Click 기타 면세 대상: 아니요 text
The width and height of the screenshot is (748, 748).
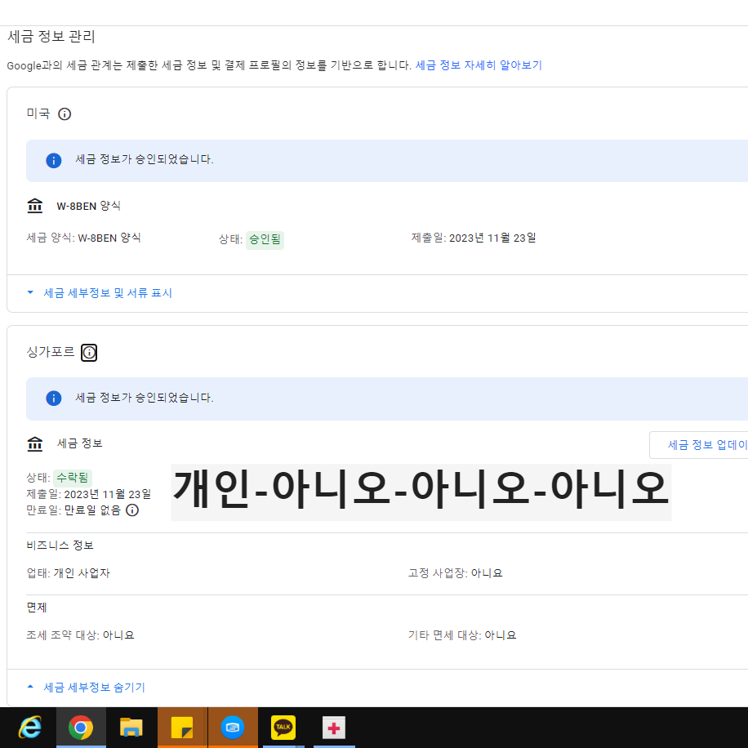point(463,635)
